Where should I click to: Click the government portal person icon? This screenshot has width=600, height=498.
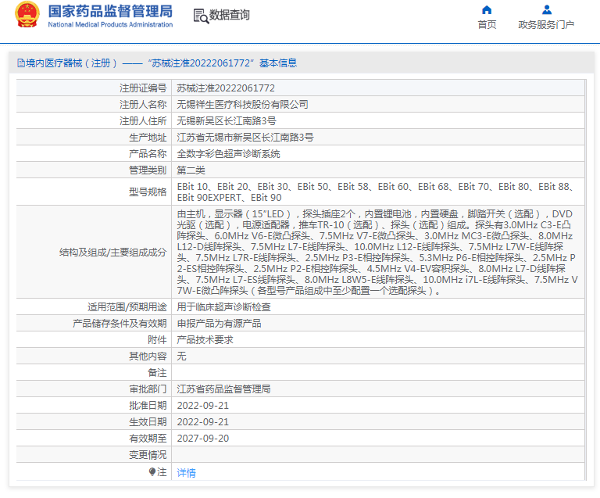tap(547, 9)
